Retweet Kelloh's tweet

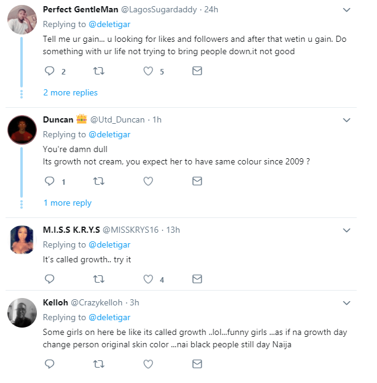98,365
